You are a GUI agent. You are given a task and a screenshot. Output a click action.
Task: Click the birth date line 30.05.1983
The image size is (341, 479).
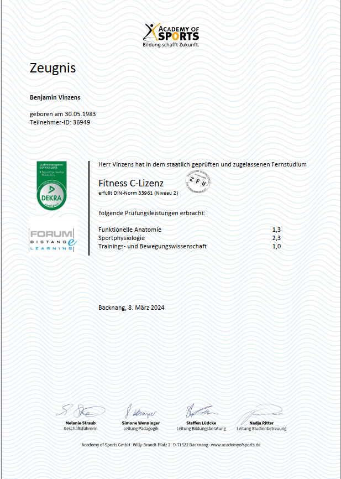59,114
